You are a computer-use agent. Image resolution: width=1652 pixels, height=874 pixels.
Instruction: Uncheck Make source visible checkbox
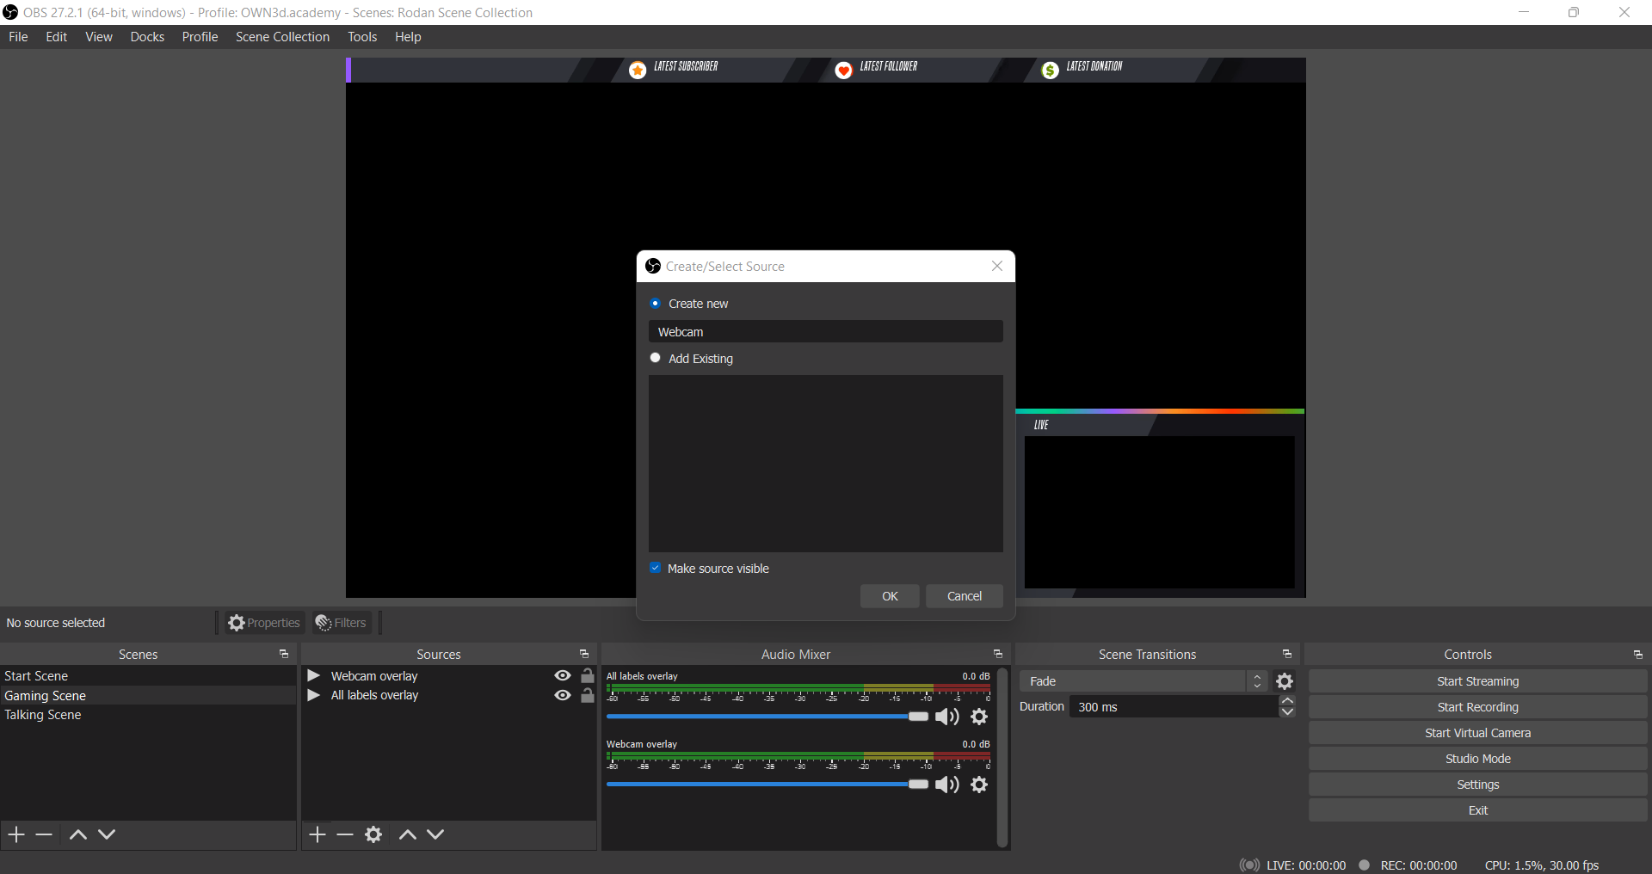656,568
